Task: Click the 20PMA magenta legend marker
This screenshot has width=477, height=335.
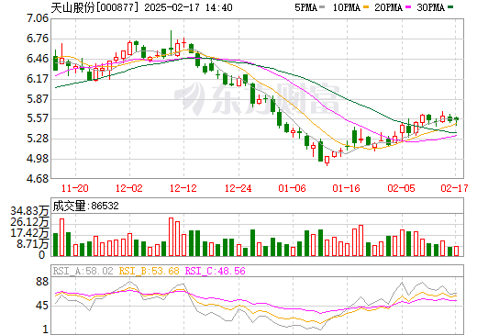Action: click(408, 7)
